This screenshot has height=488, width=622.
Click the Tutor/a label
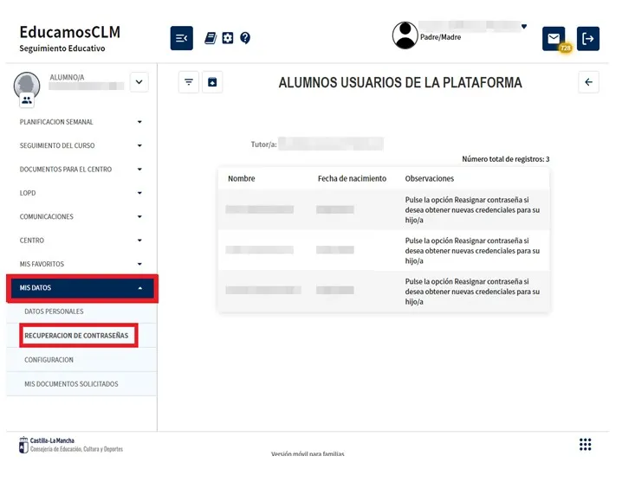(264, 144)
